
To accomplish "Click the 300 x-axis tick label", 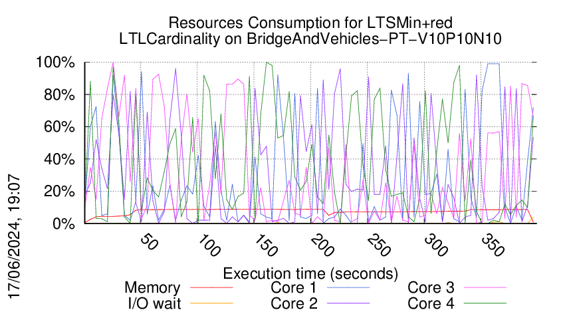I will [436, 245].
